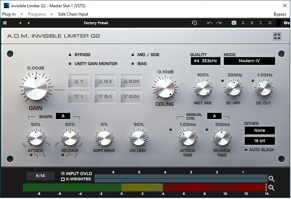Enable manual ATTACK TIME LED
Screen dimensions: 291x199
[170, 129]
